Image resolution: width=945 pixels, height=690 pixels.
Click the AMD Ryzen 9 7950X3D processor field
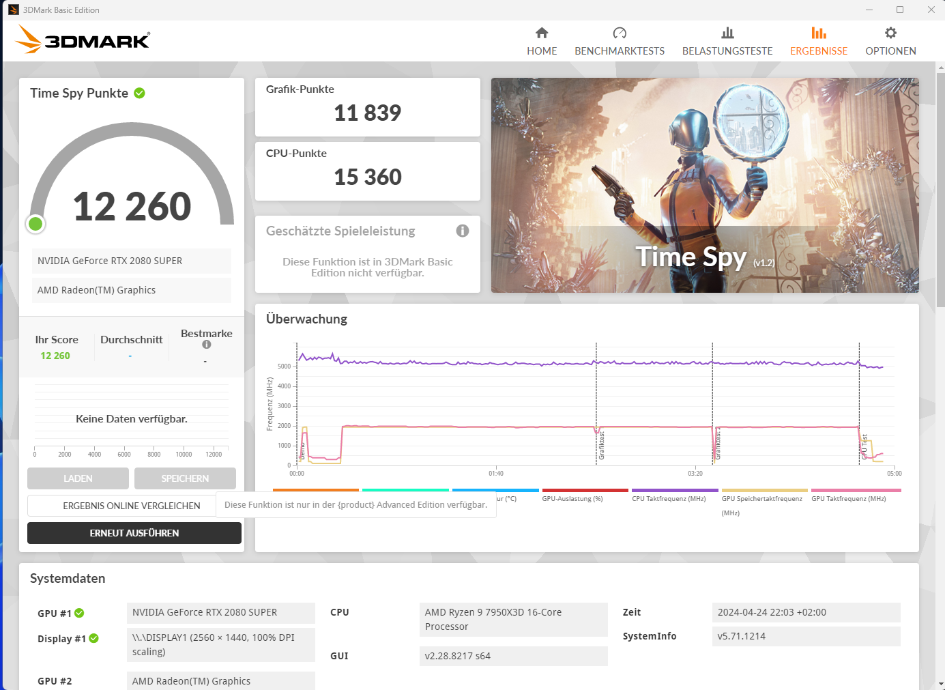513,620
